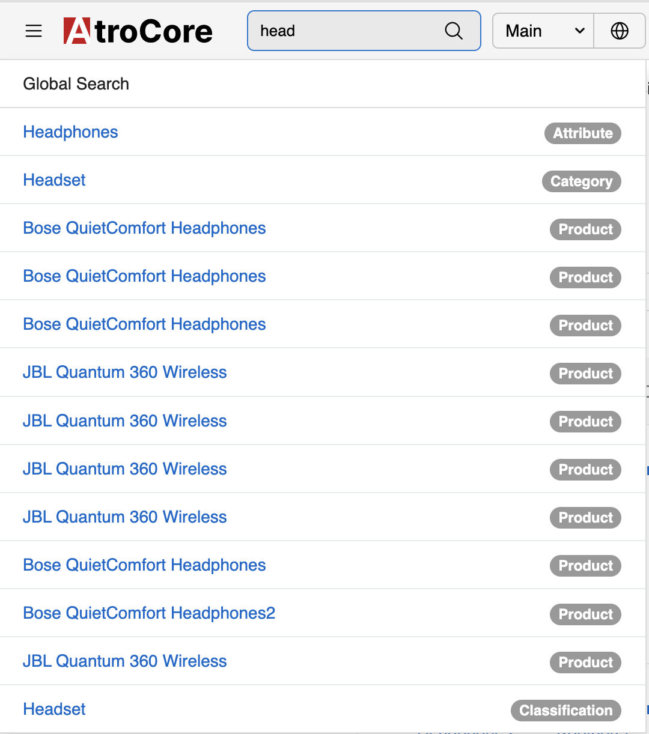649x734 pixels.
Task: Open the Headphones attribute result
Action: pos(70,132)
